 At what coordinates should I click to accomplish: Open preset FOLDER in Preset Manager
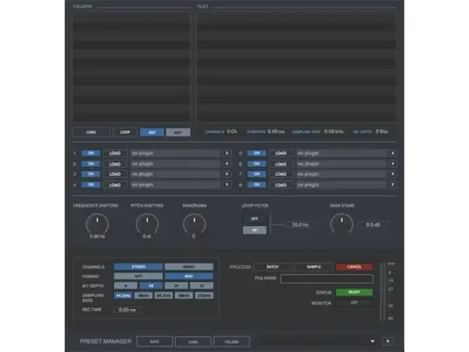[231, 342]
